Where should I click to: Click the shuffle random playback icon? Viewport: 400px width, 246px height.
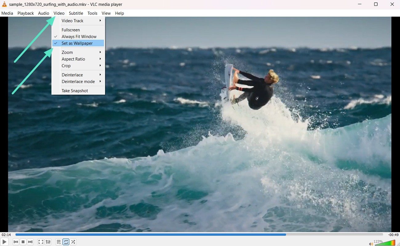click(73, 242)
